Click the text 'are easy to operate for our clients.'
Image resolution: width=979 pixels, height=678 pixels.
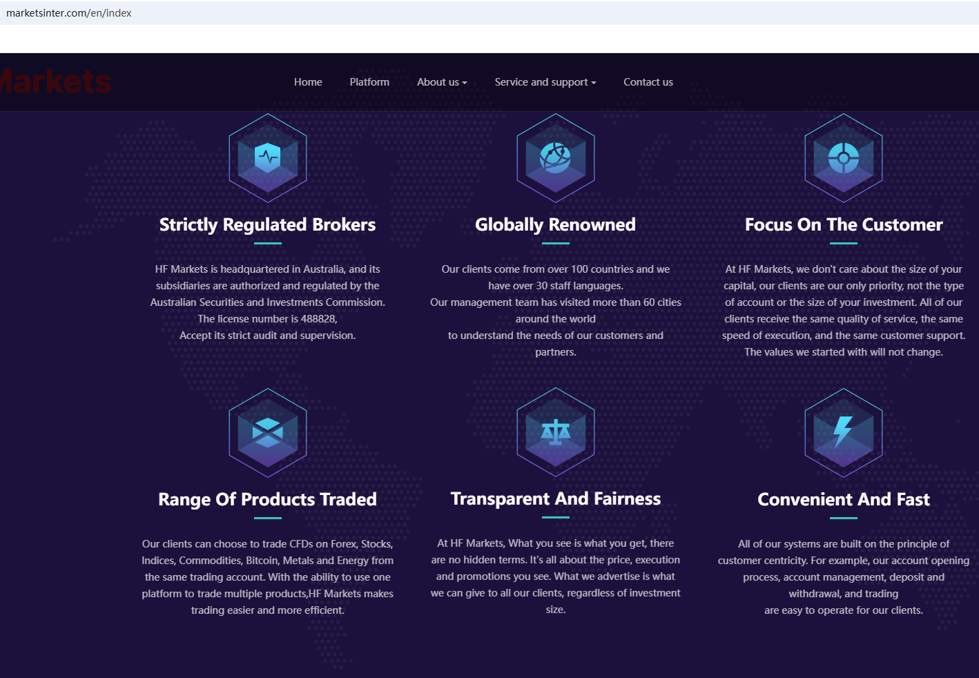coord(844,610)
